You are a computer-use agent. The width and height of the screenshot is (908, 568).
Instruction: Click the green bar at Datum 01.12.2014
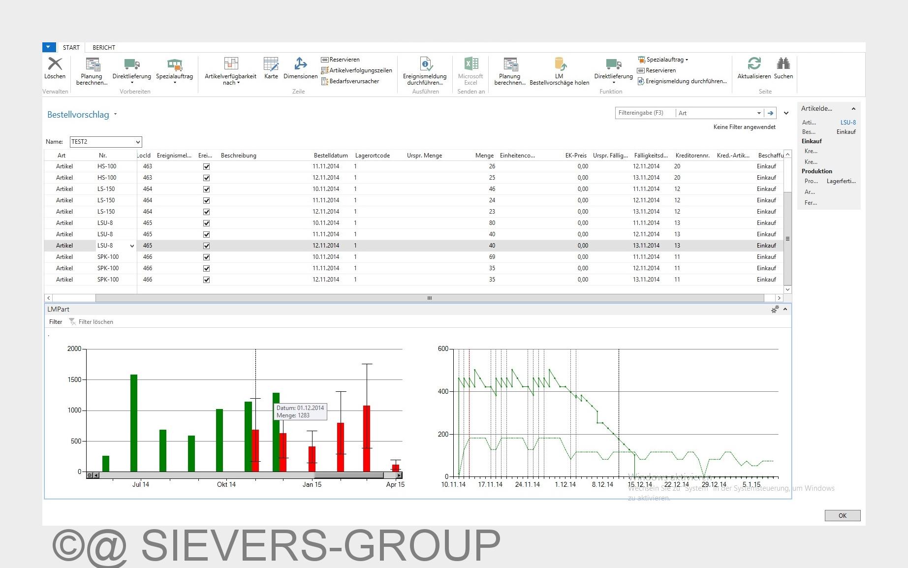pyautogui.click(x=276, y=432)
